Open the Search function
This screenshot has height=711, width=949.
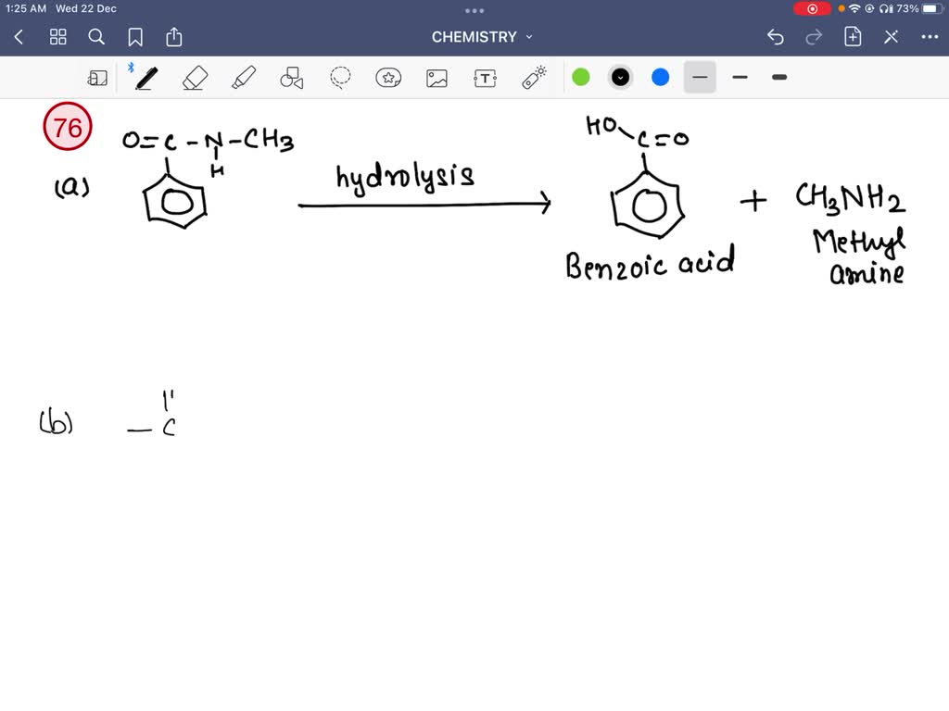pyautogui.click(x=96, y=37)
